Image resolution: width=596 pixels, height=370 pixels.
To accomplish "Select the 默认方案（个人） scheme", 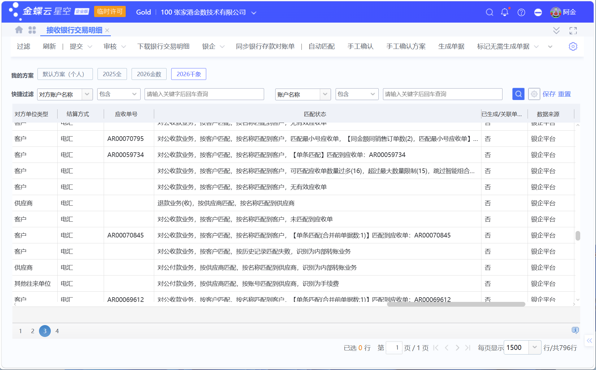I will 65,74.
